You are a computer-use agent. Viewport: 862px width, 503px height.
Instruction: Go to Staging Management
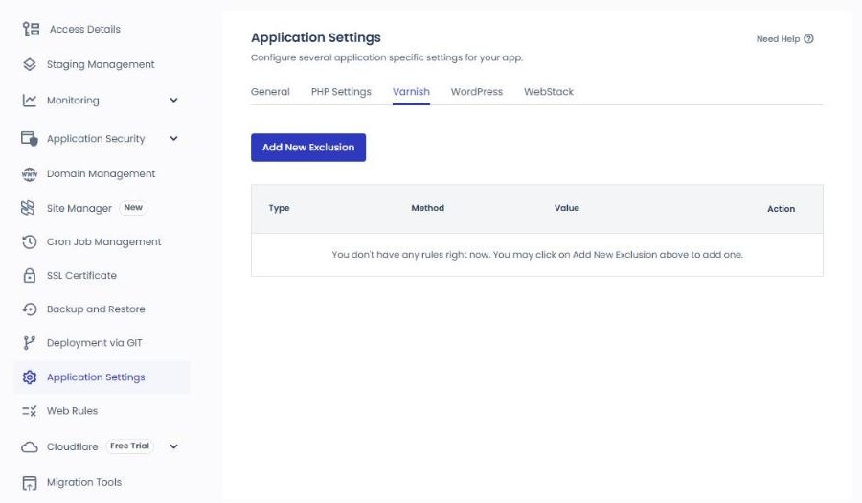pos(101,64)
